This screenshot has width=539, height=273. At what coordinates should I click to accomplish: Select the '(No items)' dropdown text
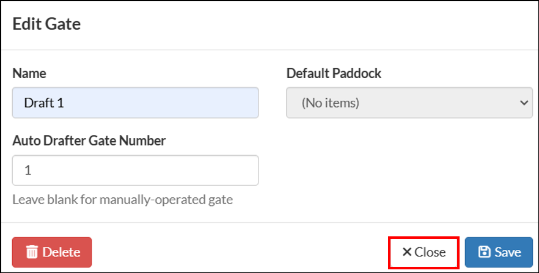(331, 103)
